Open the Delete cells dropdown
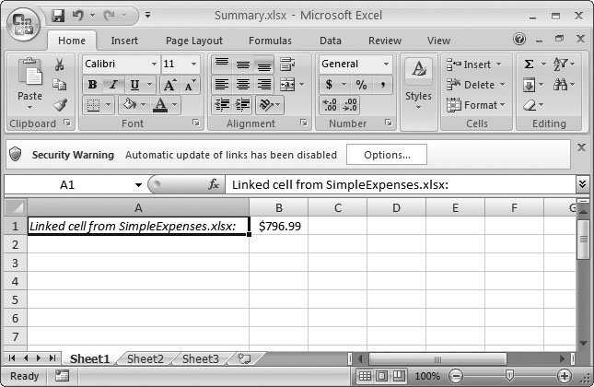The height and width of the screenshot is (387, 594). coord(502,85)
